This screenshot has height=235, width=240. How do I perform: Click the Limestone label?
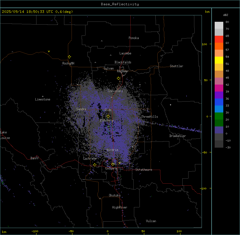pyautogui.click(x=43, y=99)
